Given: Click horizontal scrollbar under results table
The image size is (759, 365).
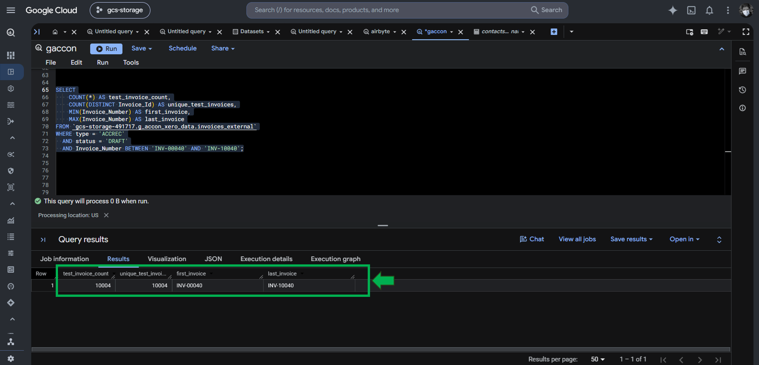Looking at the screenshot, I should point(381,349).
